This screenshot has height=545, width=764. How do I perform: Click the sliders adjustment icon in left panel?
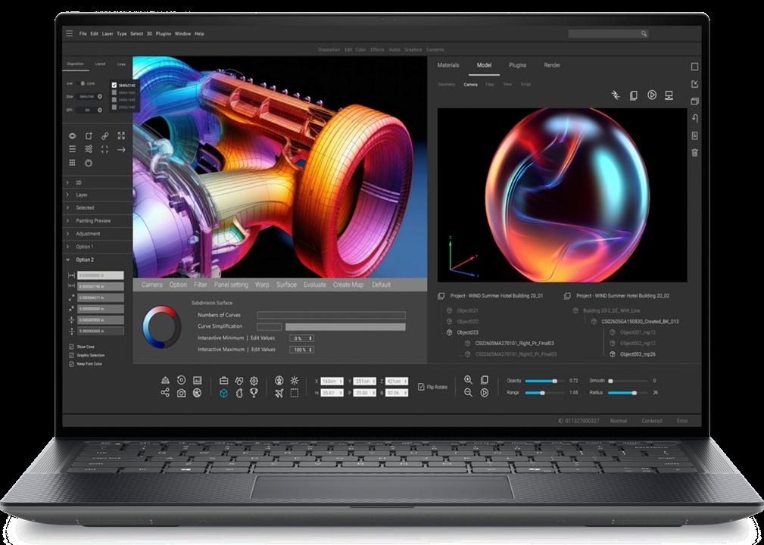tap(89, 149)
